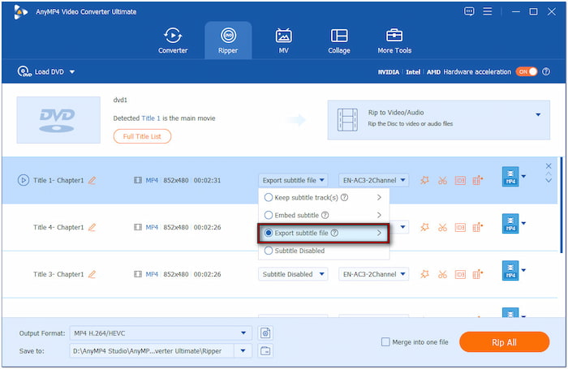This screenshot has width=568, height=369.
Task: Open output folder icon
Action: point(265,351)
